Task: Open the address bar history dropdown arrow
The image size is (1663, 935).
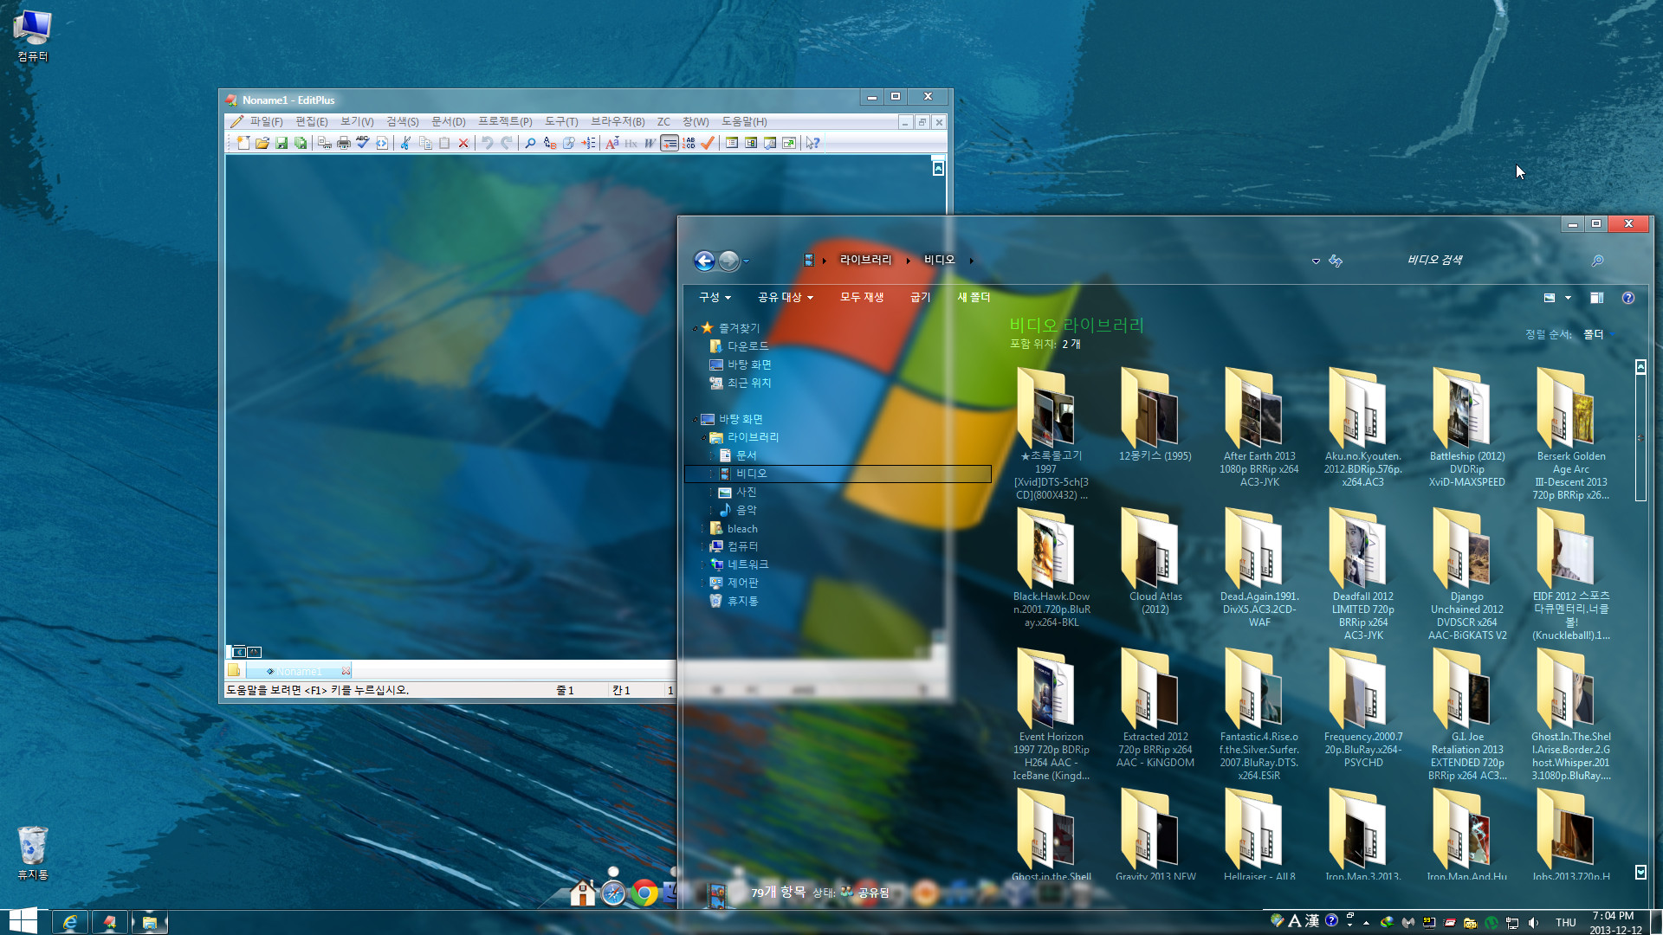Action: 1316,261
